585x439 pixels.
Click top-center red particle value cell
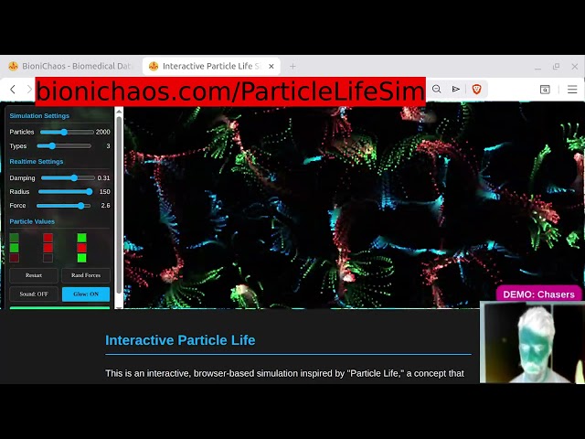48,238
